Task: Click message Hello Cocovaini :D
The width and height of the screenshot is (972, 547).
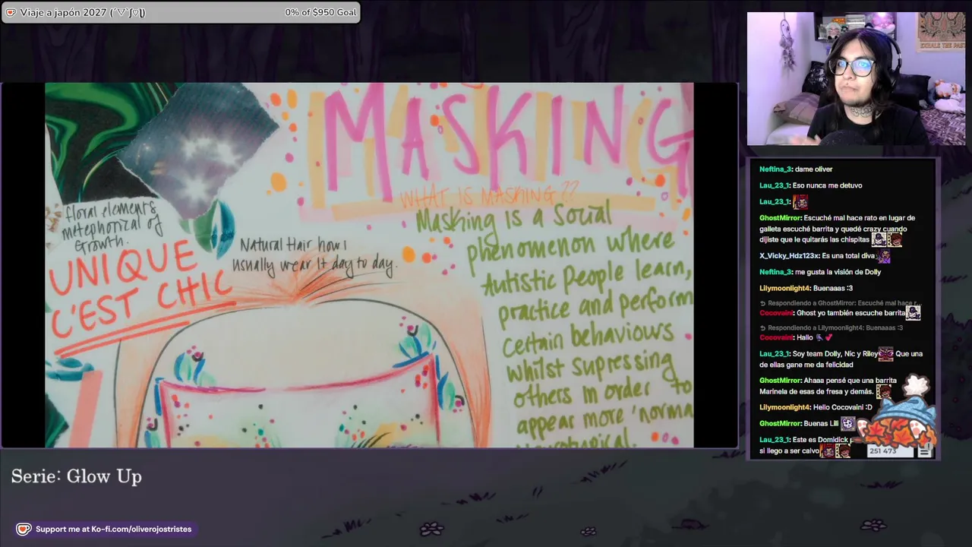Action: pos(843,408)
